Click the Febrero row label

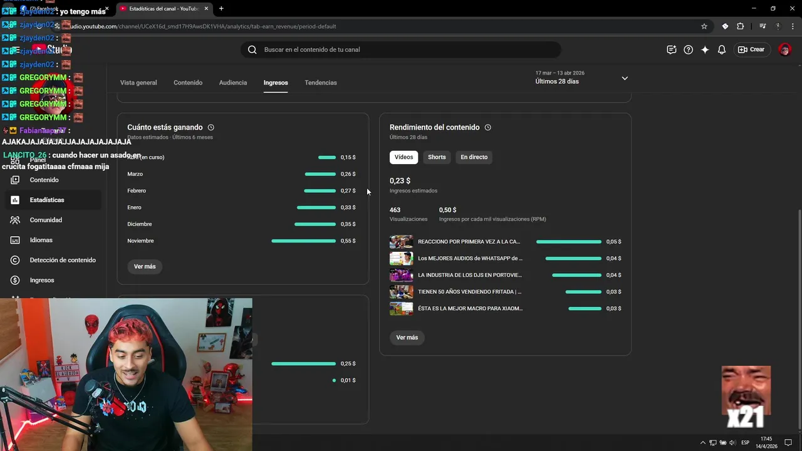tap(137, 190)
